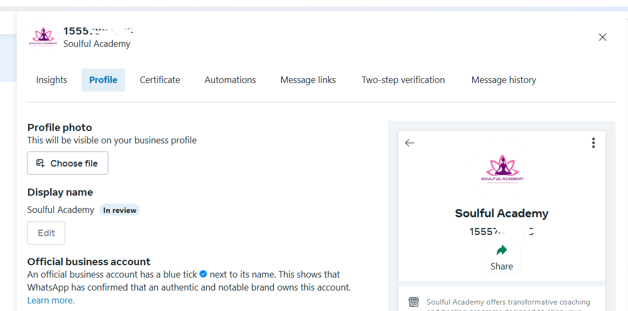Click the Choose file button
Image resolution: width=628 pixels, height=311 pixels.
pos(68,163)
